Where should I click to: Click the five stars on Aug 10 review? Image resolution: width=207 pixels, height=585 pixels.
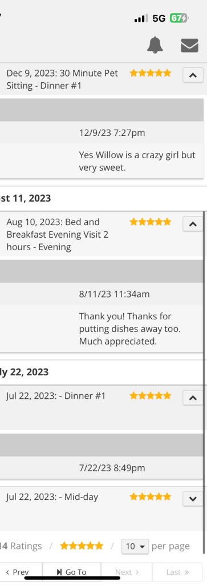151,222
